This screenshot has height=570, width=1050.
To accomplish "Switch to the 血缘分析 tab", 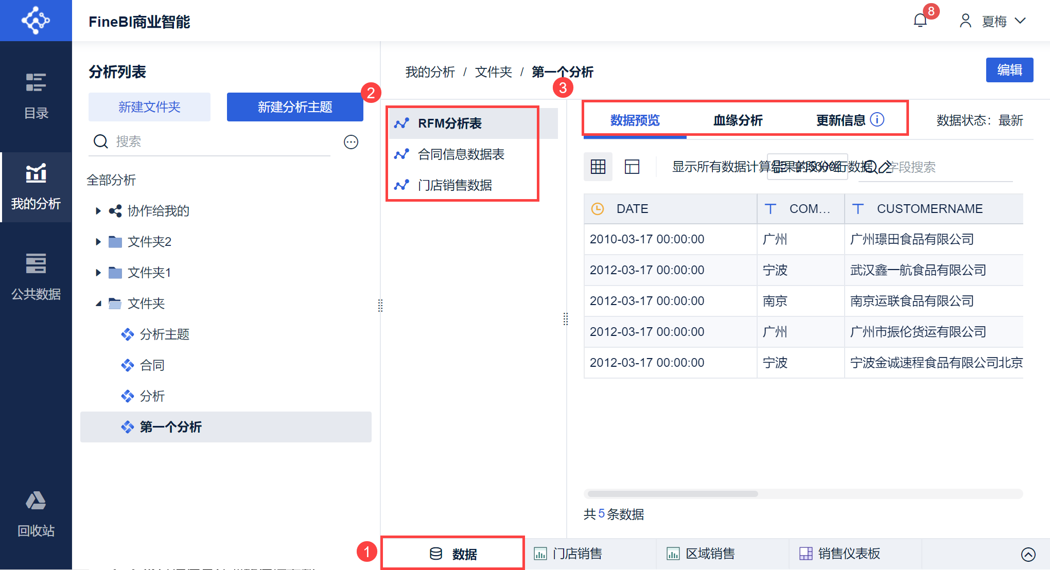I will (738, 120).
